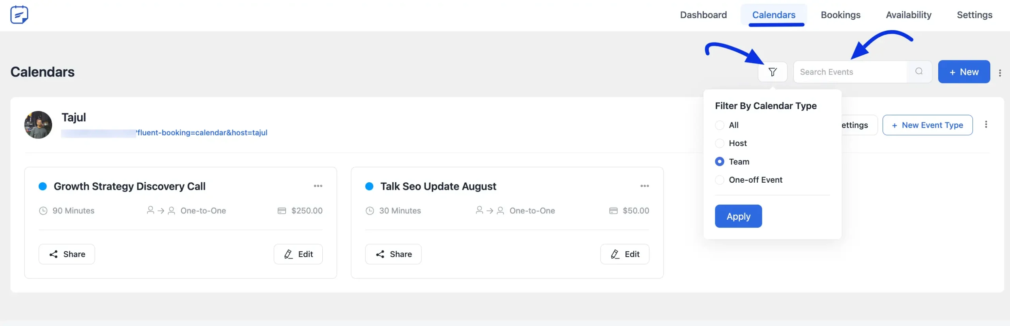This screenshot has height=326, width=1010.
Task: Open the options menu on Growth Strategy Discovery Call
Action: (318, 186)
